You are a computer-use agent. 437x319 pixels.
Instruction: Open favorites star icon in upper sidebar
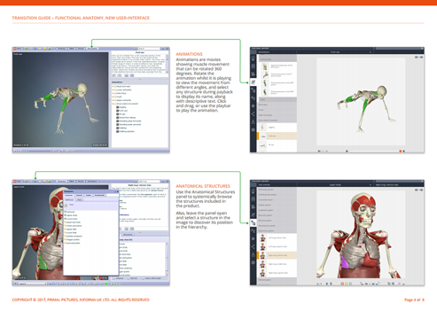(254, 105)
